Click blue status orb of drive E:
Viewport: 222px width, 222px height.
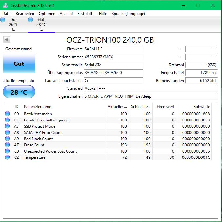(x=3, y=20)
